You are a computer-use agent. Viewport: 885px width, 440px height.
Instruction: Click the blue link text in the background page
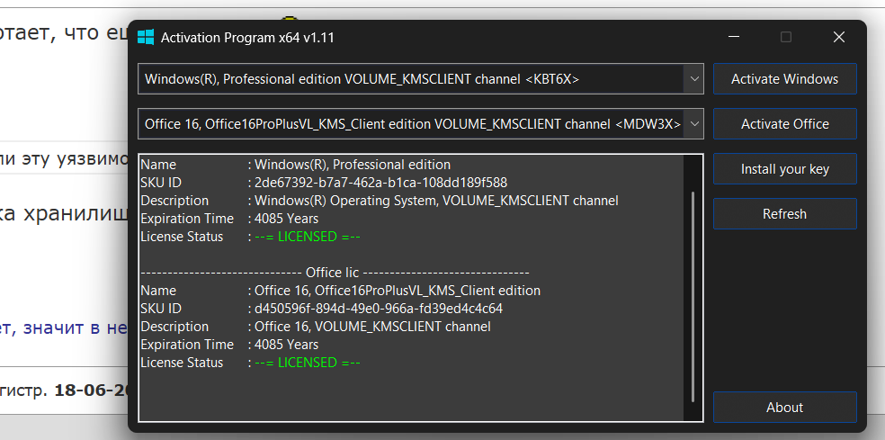click(x=63, y=328)
